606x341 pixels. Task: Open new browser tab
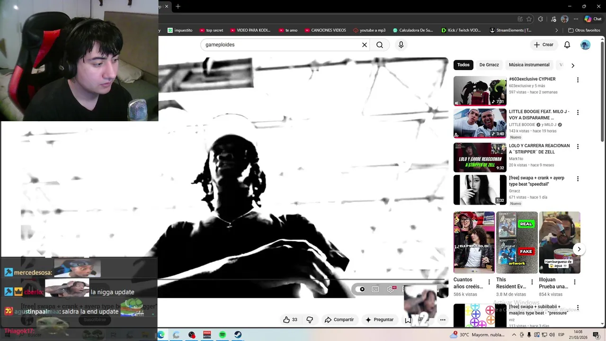tap(178, 6)
